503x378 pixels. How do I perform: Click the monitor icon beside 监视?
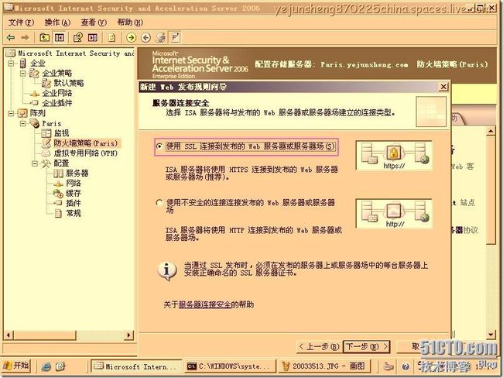coord(46,133)
